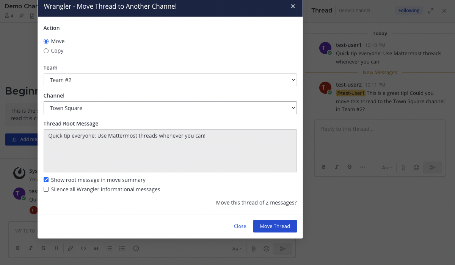This screenshot has width=455, height=265.
Task: Click the italic icon in thread reply box
Action: pos(336,167)
